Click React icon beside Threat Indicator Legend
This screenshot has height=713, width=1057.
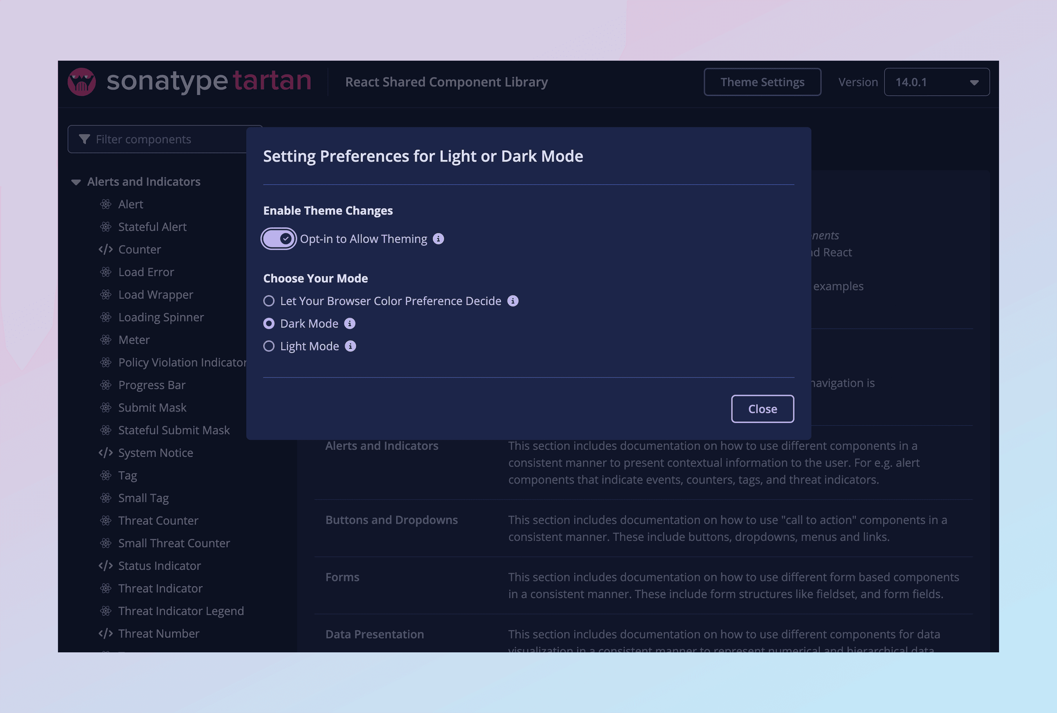tap(106, 611)
